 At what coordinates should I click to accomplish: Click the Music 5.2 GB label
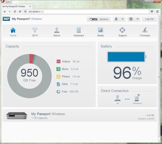(70, 69)
